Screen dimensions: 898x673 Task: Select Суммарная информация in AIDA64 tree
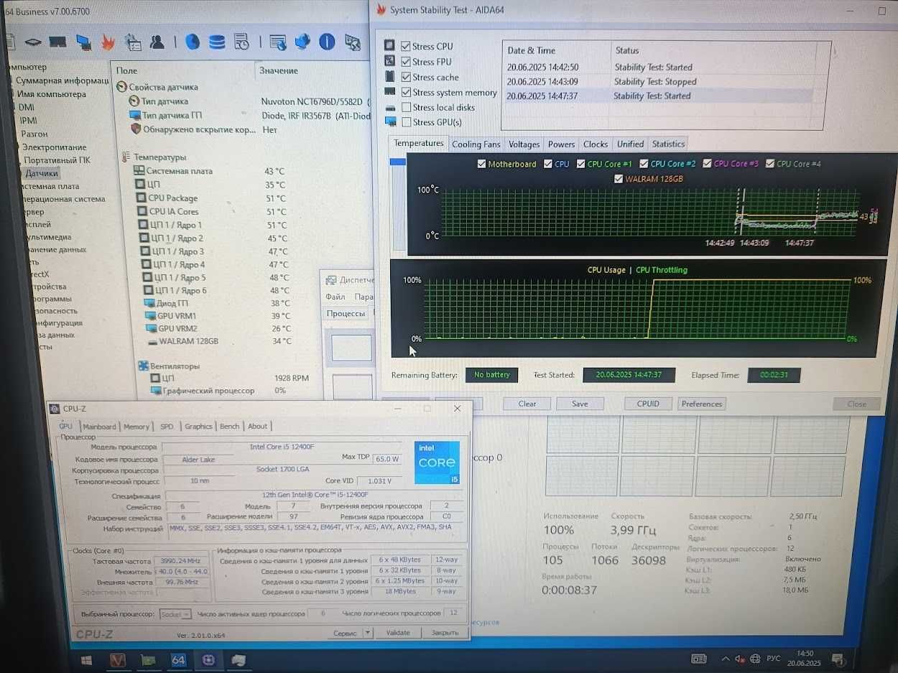tap(63, 80)
